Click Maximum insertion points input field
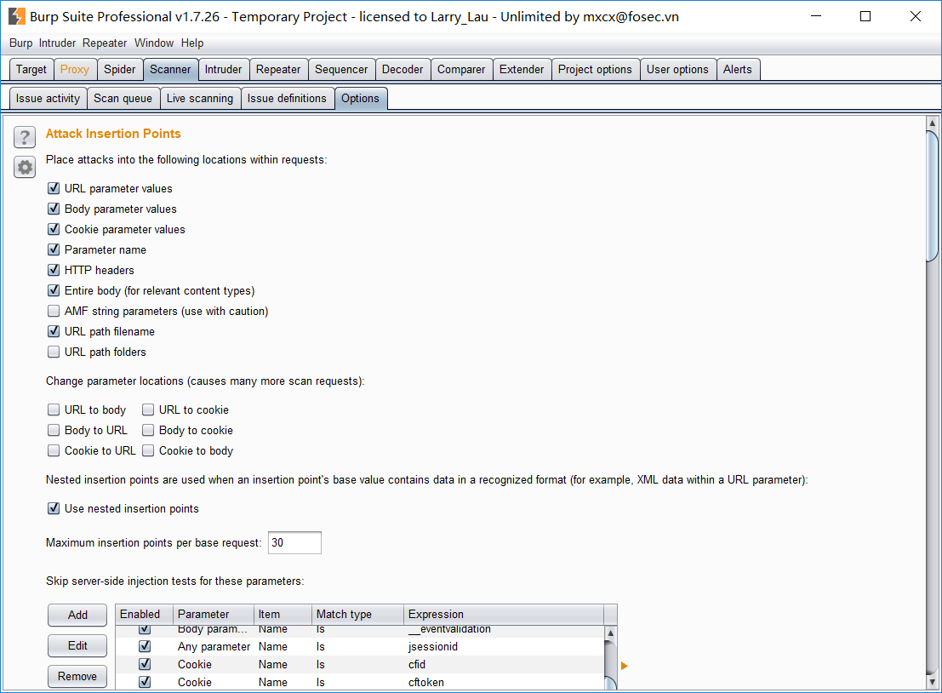The height and width of the screenshot is (693, 942). point(294,542)
